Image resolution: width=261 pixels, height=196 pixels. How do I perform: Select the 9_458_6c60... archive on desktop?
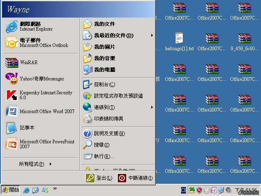(x=244, y=42)
